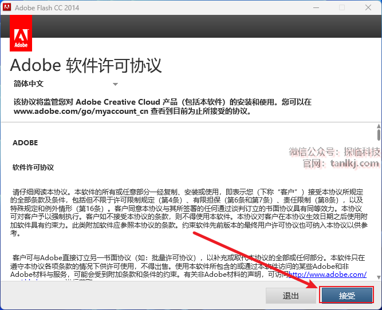Viewport: 382px width, 310px height.
Task: Click the language selector's down arrow
Action: [x=115, y=84]
